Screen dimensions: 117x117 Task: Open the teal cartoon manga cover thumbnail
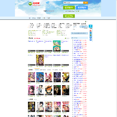(x=57, y=46)
